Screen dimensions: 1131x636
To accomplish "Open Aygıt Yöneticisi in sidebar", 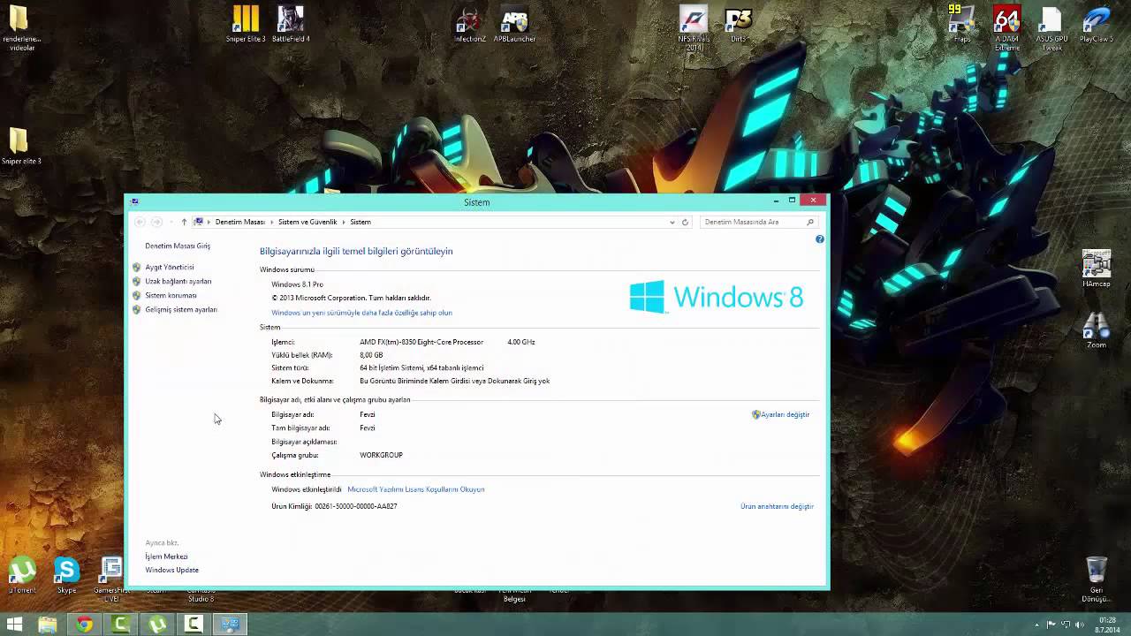I will coord(170,267).
